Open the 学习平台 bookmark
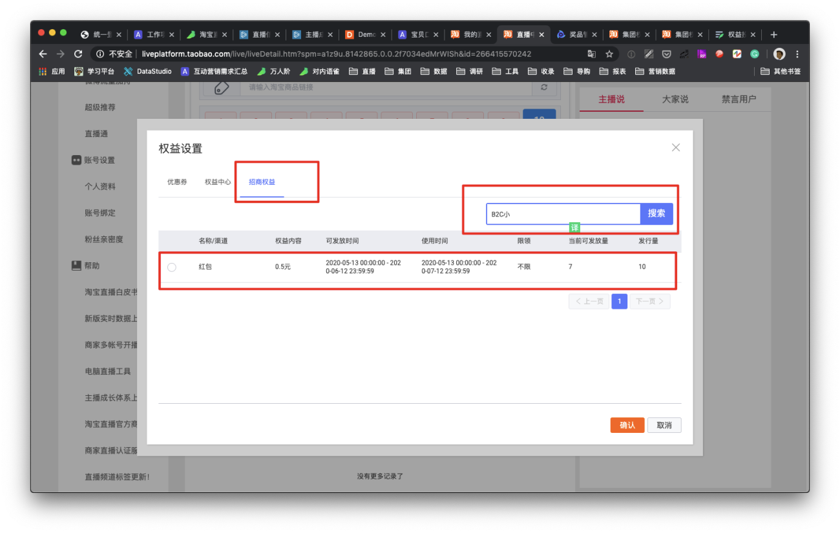The width and height of the screenshot is (840, 533). pos(94,71)
